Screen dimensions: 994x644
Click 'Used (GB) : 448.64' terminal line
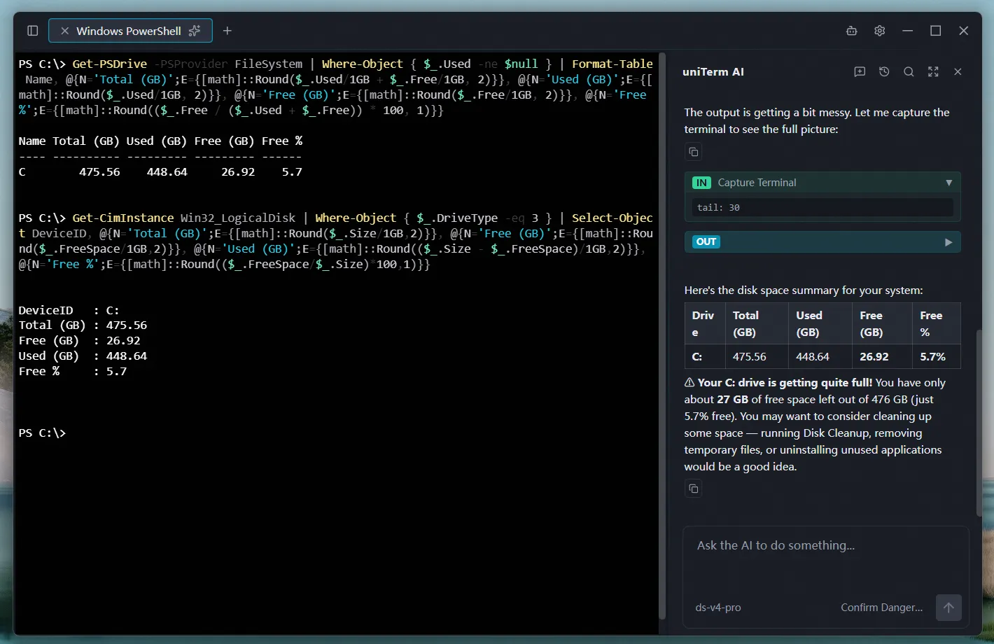[x=83, y=356]
